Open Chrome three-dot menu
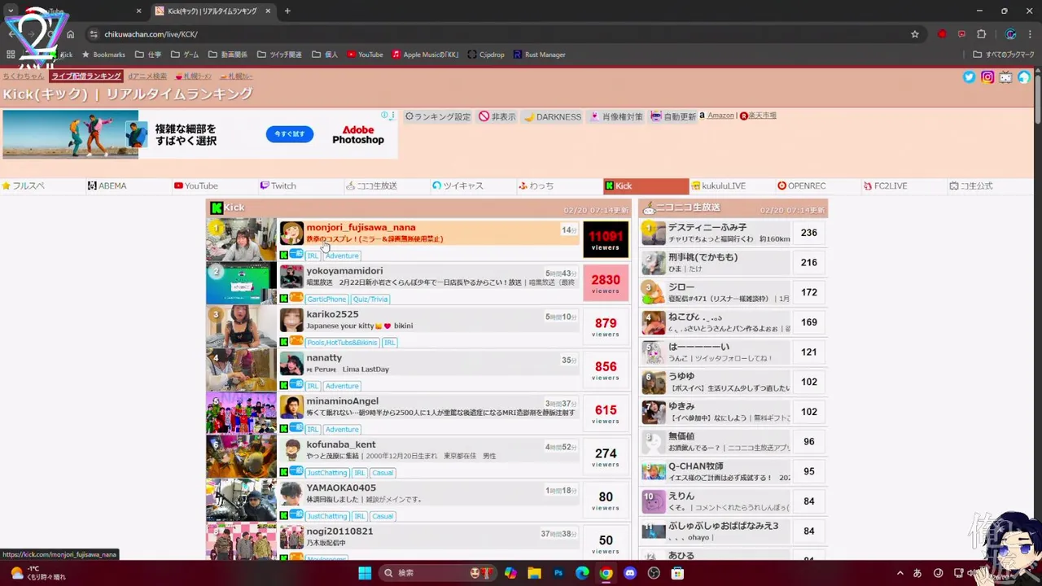This screenshot has width=1042, height=586. tap(1031, 34)
